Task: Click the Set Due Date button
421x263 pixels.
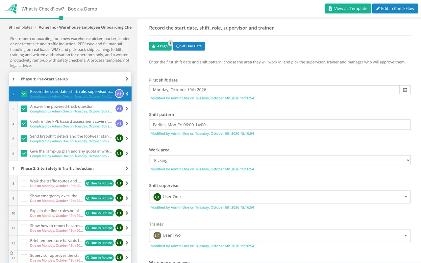Action: point(189,46)
